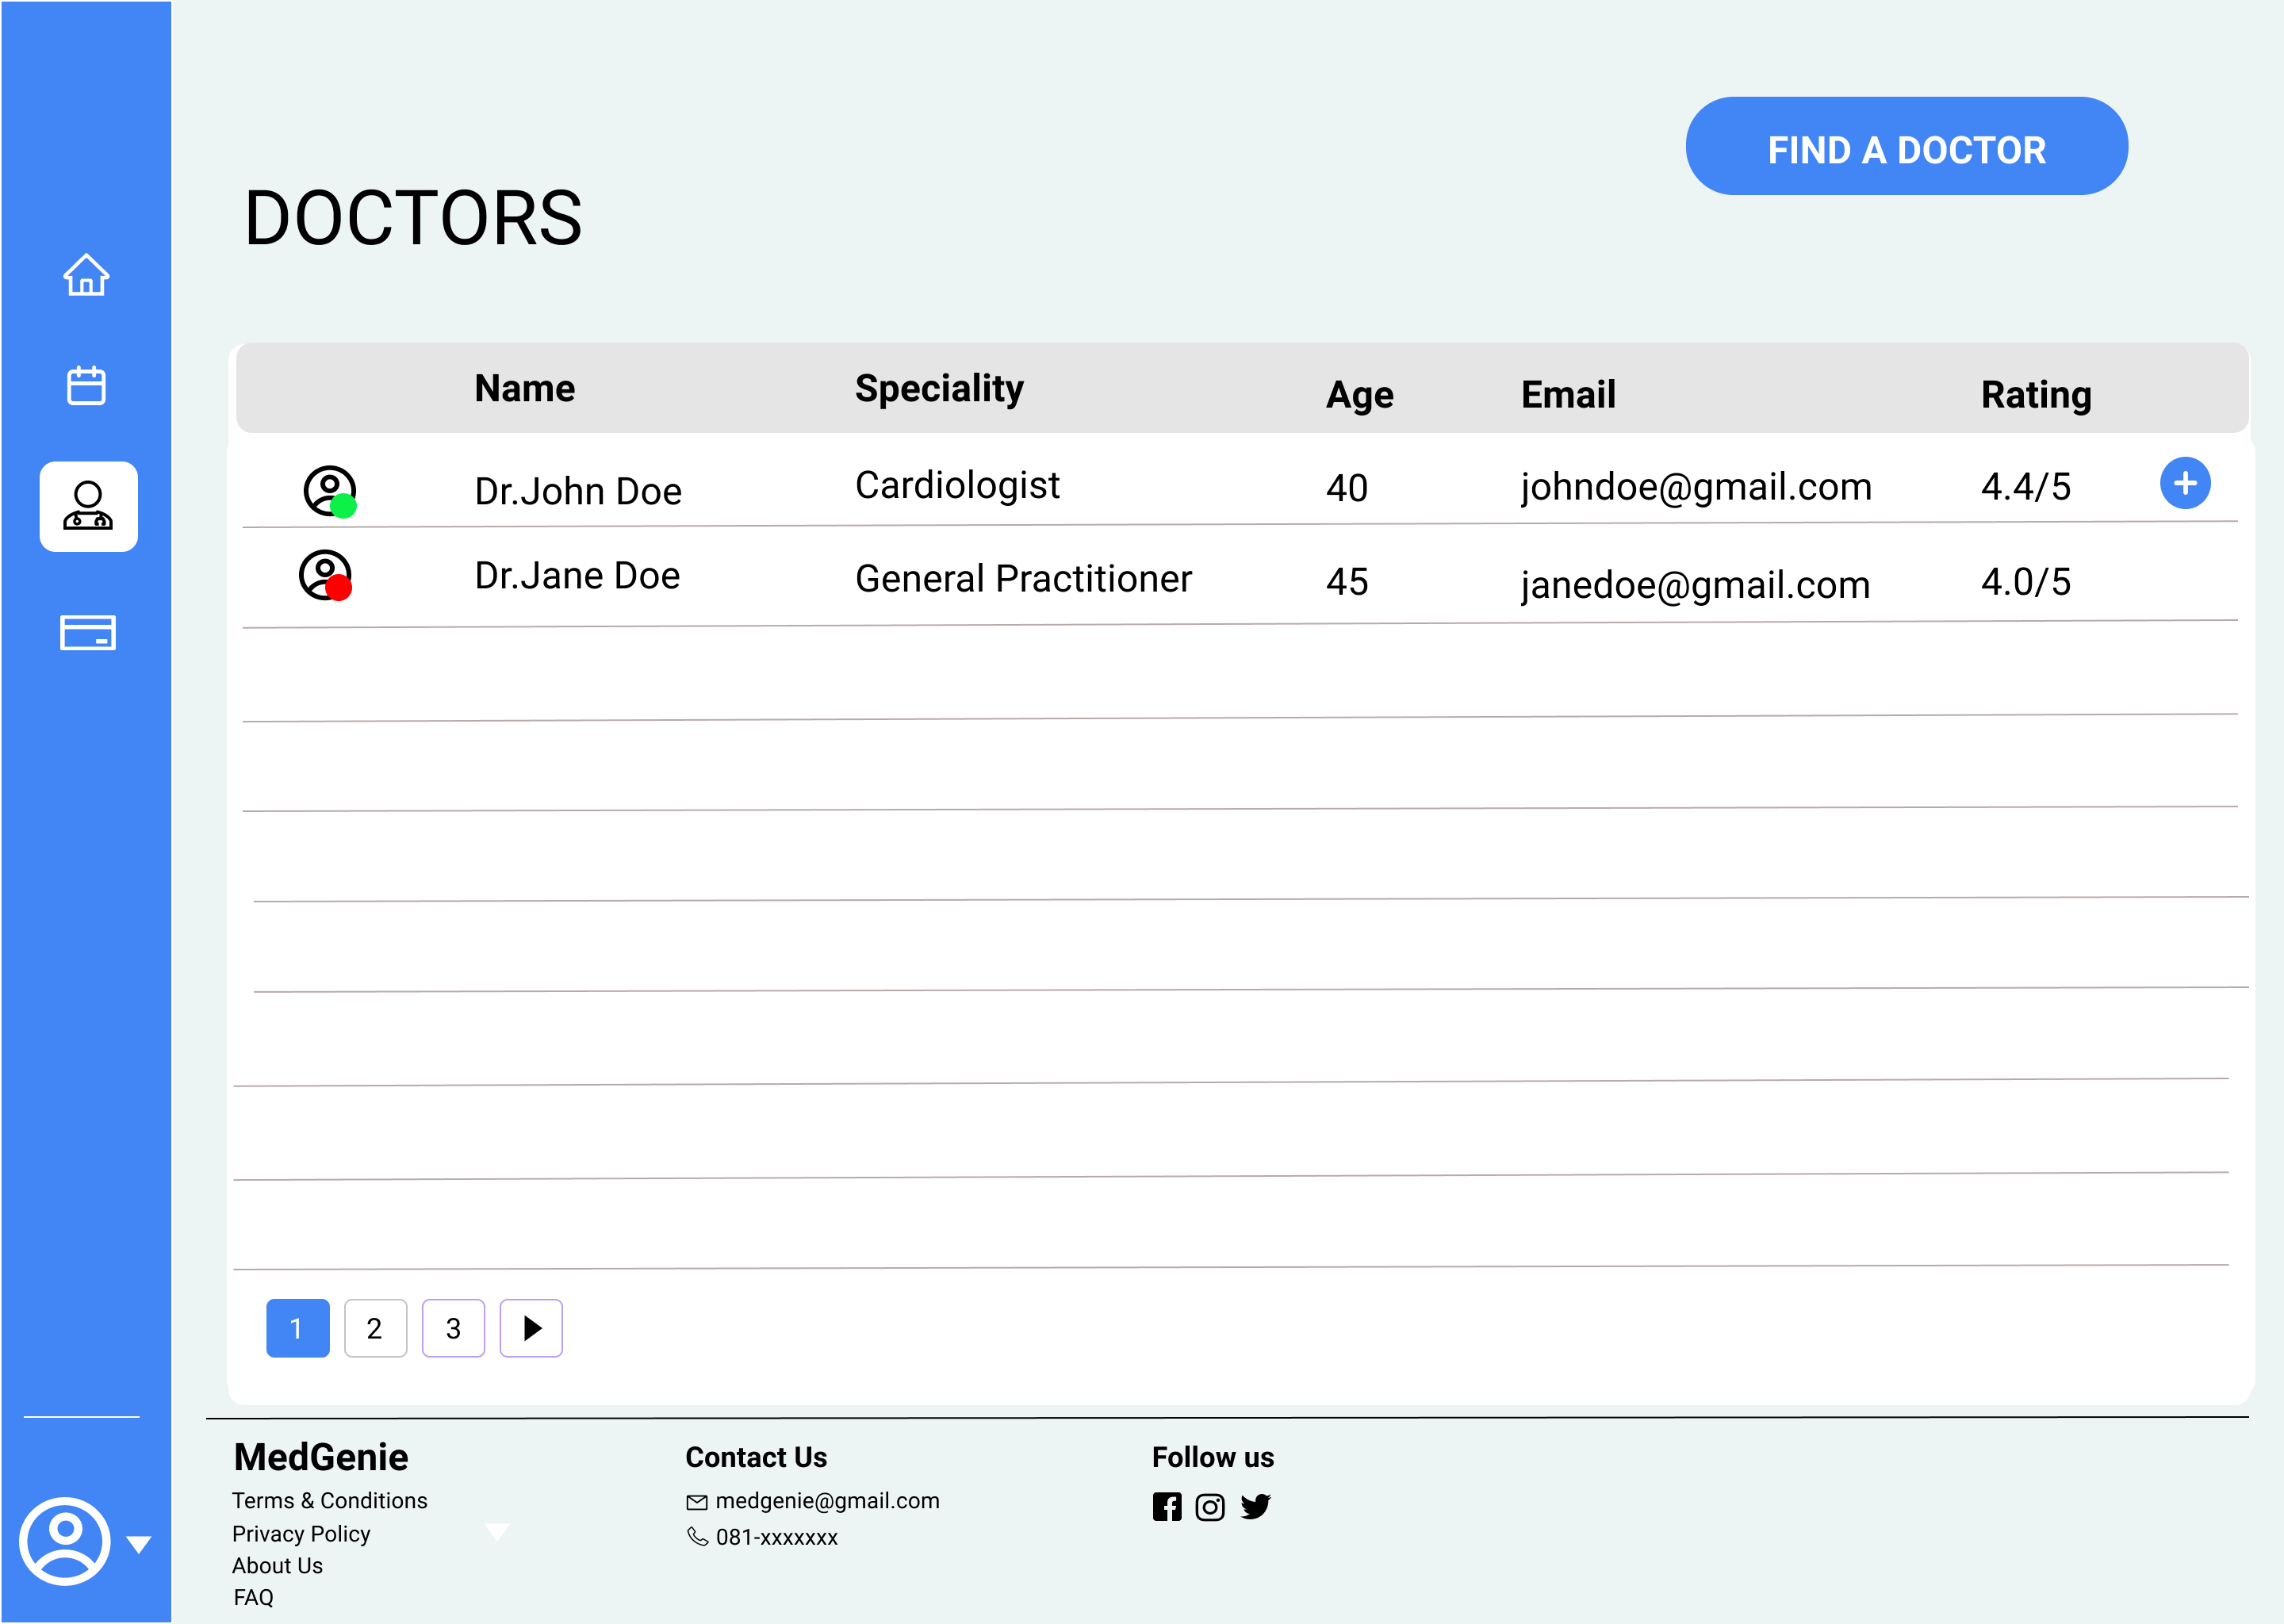
Task: Select the doctors sidebar icon
Action: pyautogui.click(x=88, y=506)
